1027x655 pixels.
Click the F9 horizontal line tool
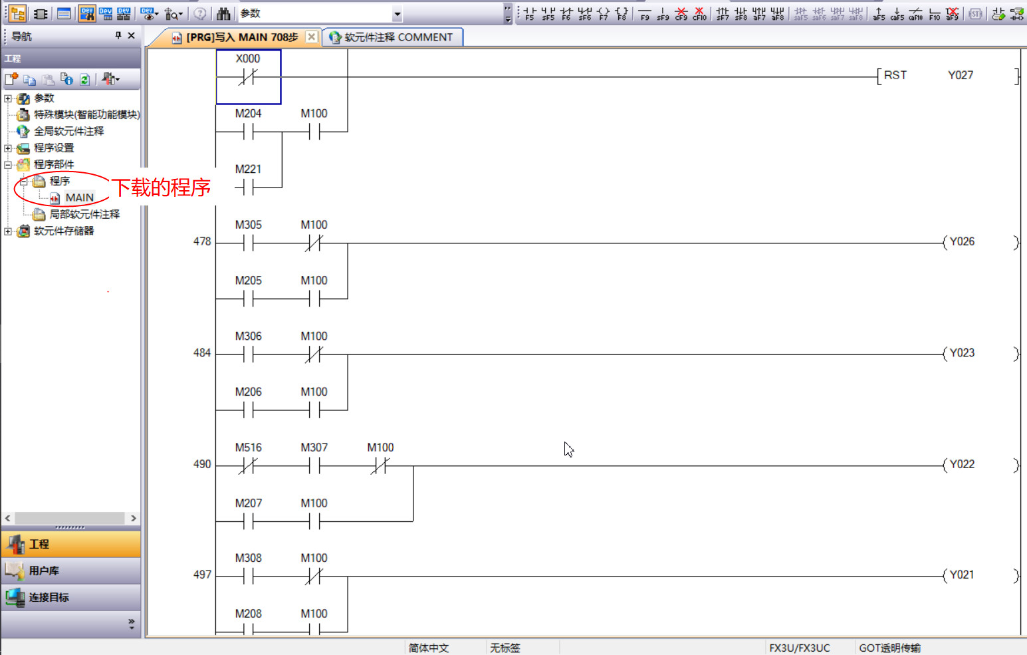[x=644, y=13]
